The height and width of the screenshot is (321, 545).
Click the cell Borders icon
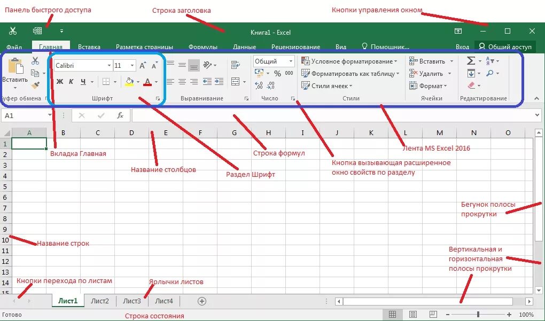tap(106, 82)
